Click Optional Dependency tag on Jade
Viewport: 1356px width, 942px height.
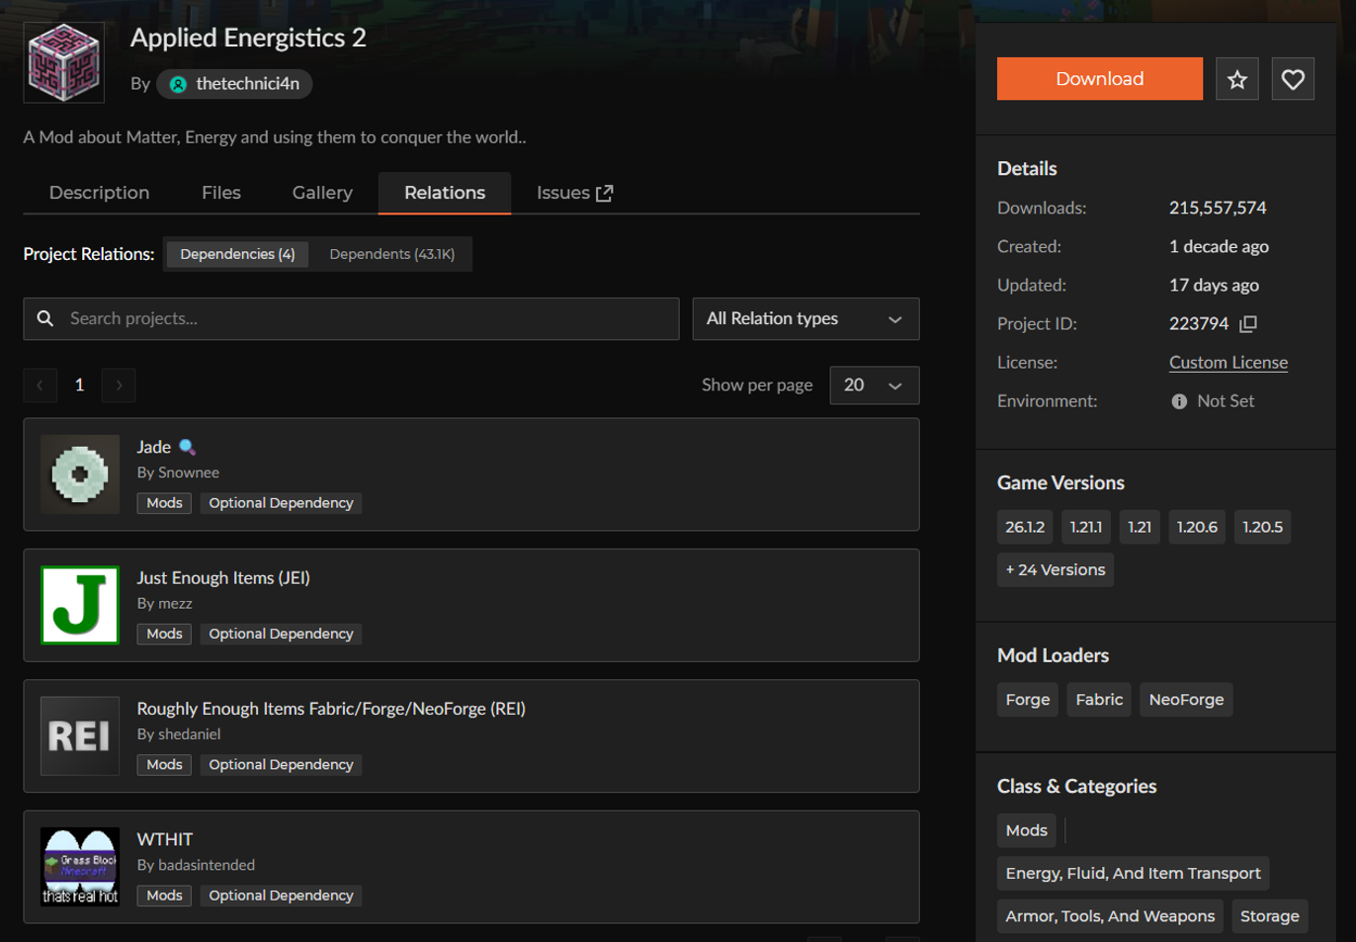click(281, 503)
